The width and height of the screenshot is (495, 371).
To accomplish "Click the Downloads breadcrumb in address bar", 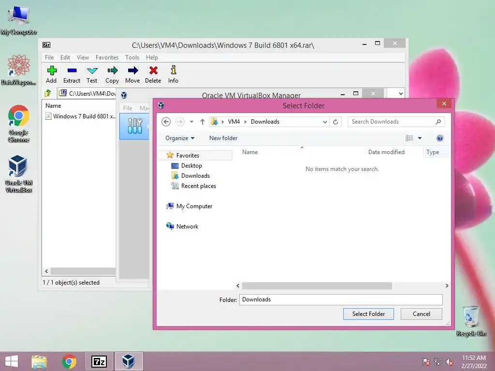I will 265,122.
